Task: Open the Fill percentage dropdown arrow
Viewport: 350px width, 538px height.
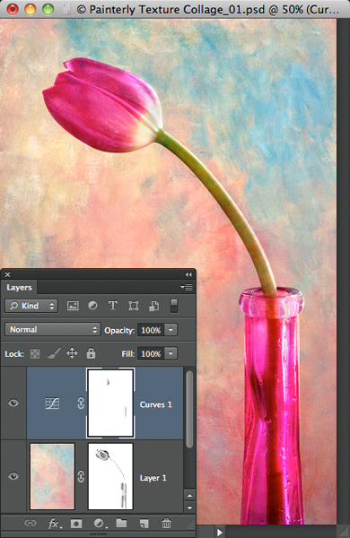Action: click(x=171, y=353)
